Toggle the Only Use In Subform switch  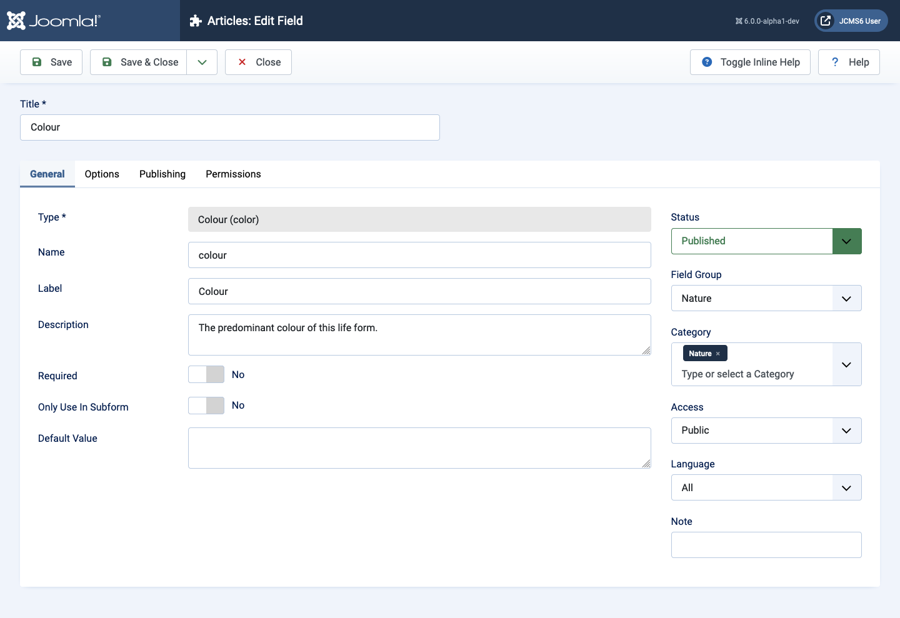click(206, 406)
